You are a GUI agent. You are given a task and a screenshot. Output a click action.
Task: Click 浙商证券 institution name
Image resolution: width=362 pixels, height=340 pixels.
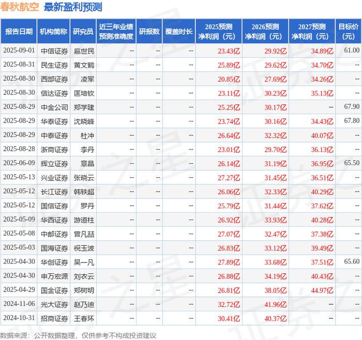pos(54,149)
